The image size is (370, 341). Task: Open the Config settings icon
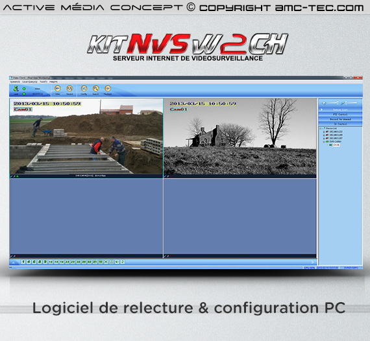point(84,89)
